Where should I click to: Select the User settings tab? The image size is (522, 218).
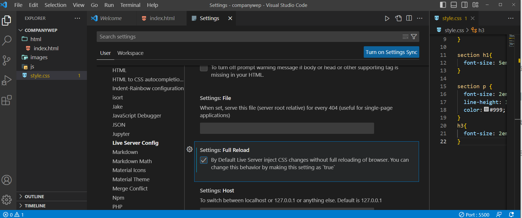pos(105,53)
